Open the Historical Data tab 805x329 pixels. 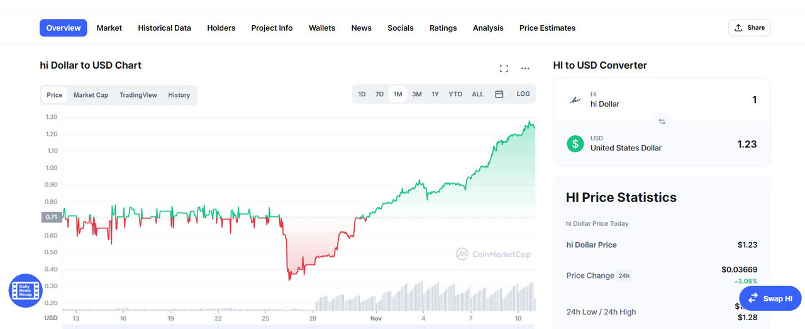[x=165, y=28]
